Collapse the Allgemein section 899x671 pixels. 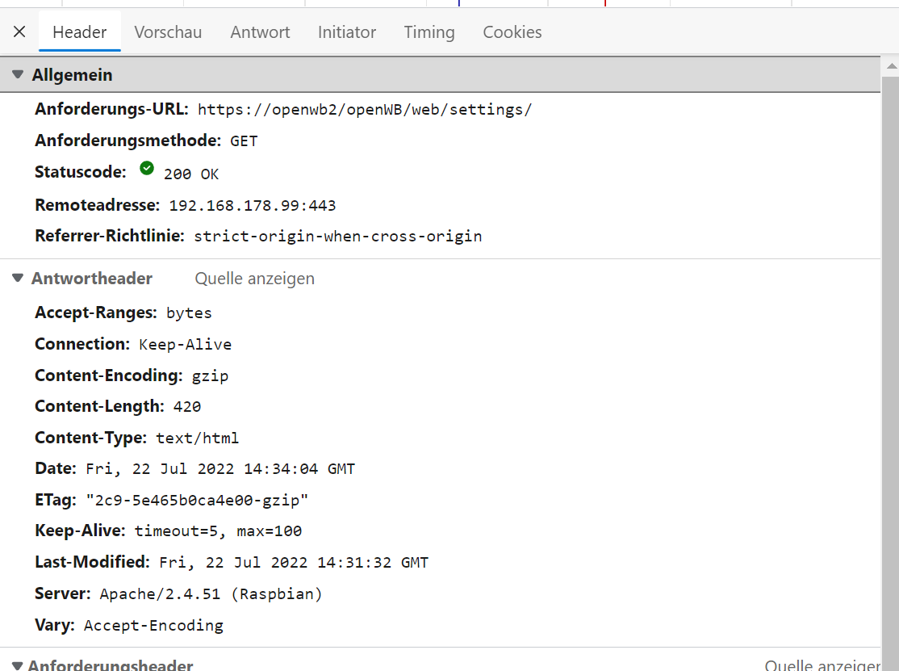pyautogui.click(x=18, y=75)
